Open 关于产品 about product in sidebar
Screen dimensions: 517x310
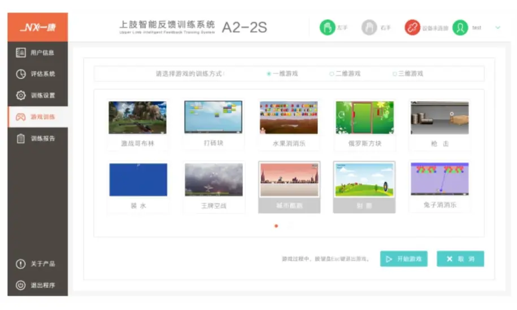pos(37,264)
